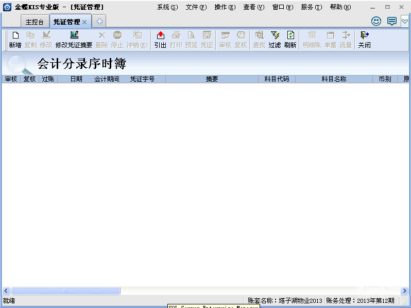Add a new tab with plus button
Screen dimensions: 411x308
tap(99, 22)
